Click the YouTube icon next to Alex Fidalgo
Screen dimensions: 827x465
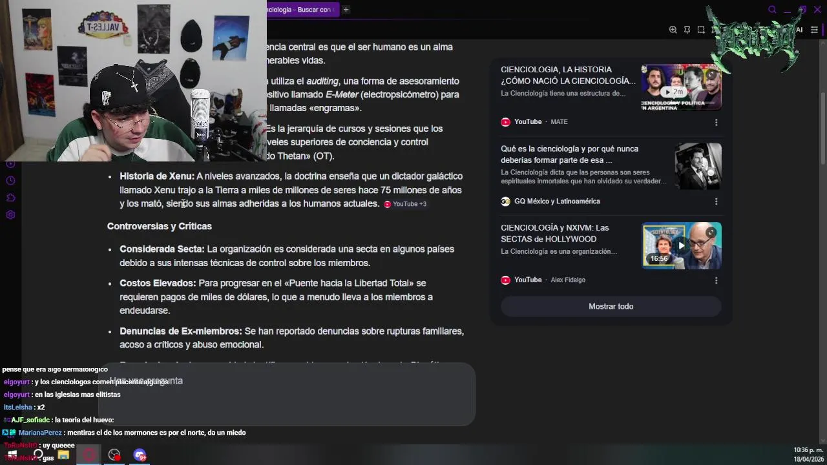(505, 280)
